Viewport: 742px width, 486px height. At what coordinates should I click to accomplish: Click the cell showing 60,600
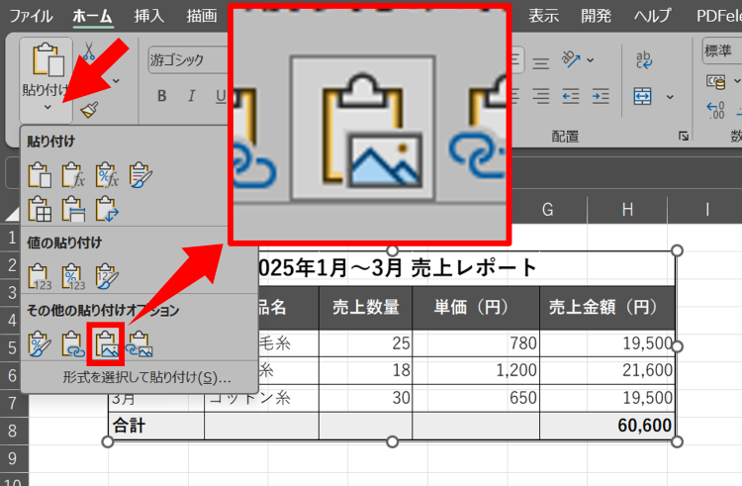[x=607, y=426]
